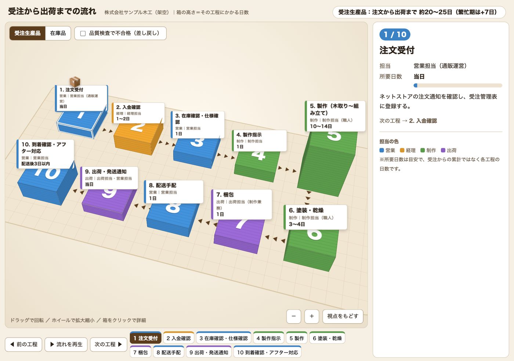The width and height of the screenshot is (514, 361).
Task: Click the 次の工程 → 2. 入金確認 text
Action: pos(408,121)
